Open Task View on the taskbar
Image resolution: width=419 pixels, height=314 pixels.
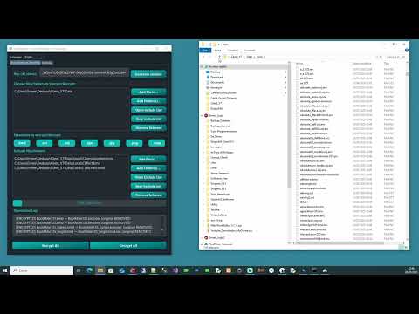click(x=79, y=270)
